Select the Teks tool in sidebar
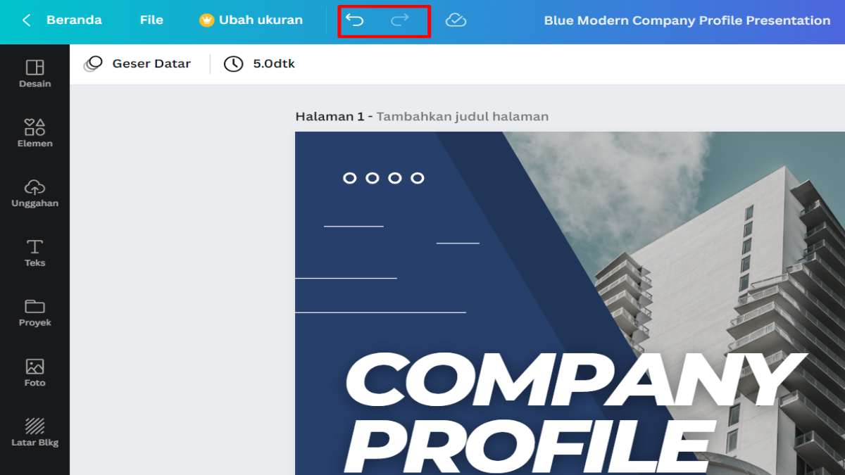 coord(35,253)
